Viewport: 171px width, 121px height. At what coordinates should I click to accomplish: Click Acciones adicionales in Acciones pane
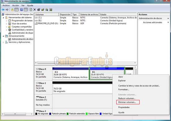pos(152,22)
